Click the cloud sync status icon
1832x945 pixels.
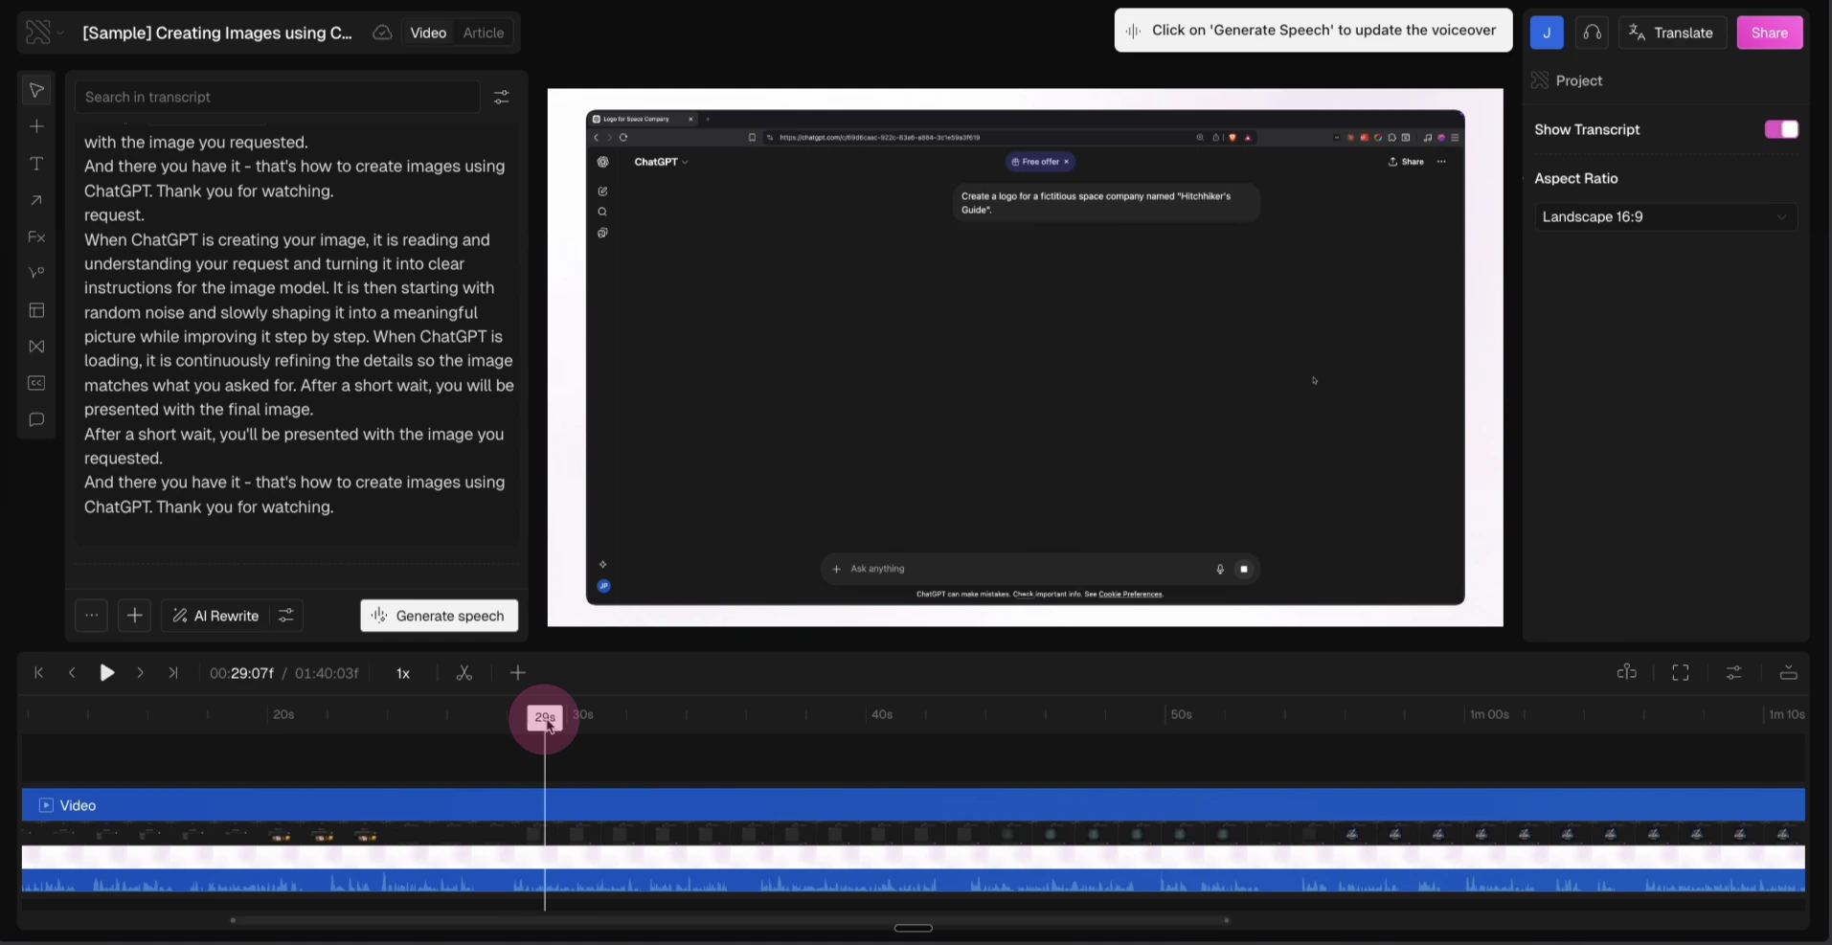point(382,33)
